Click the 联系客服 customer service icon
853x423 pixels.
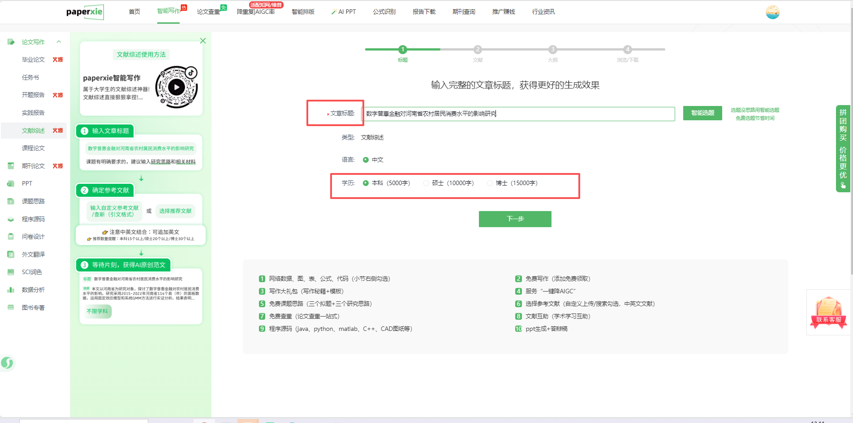tap(828, 312)
